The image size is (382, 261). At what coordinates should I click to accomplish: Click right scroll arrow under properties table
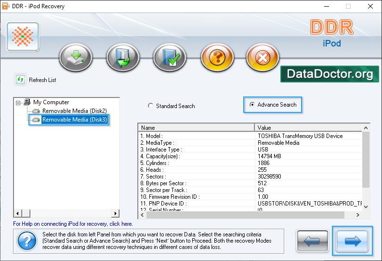pyautogui.click(x=357, y=215)
